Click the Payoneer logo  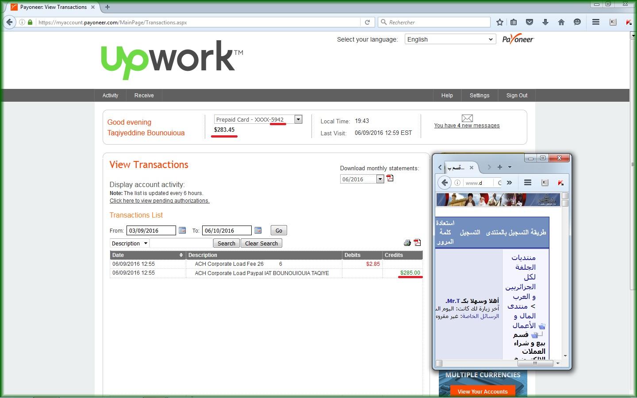pyautogui.click(x=518, y=39)
